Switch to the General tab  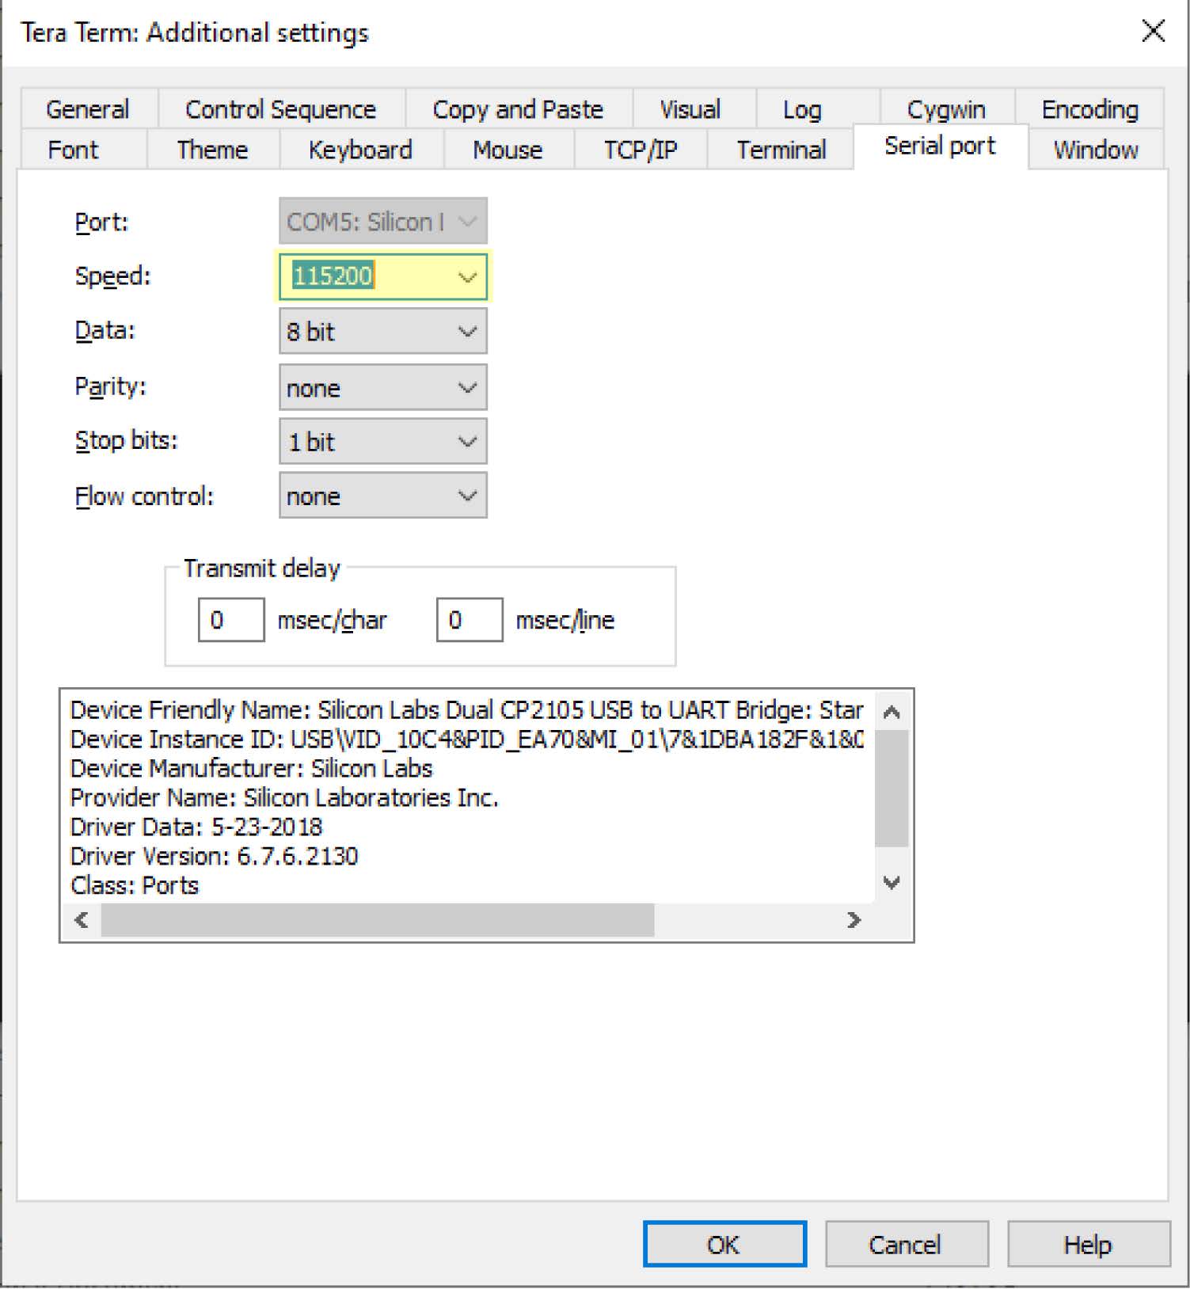[88, 109]
